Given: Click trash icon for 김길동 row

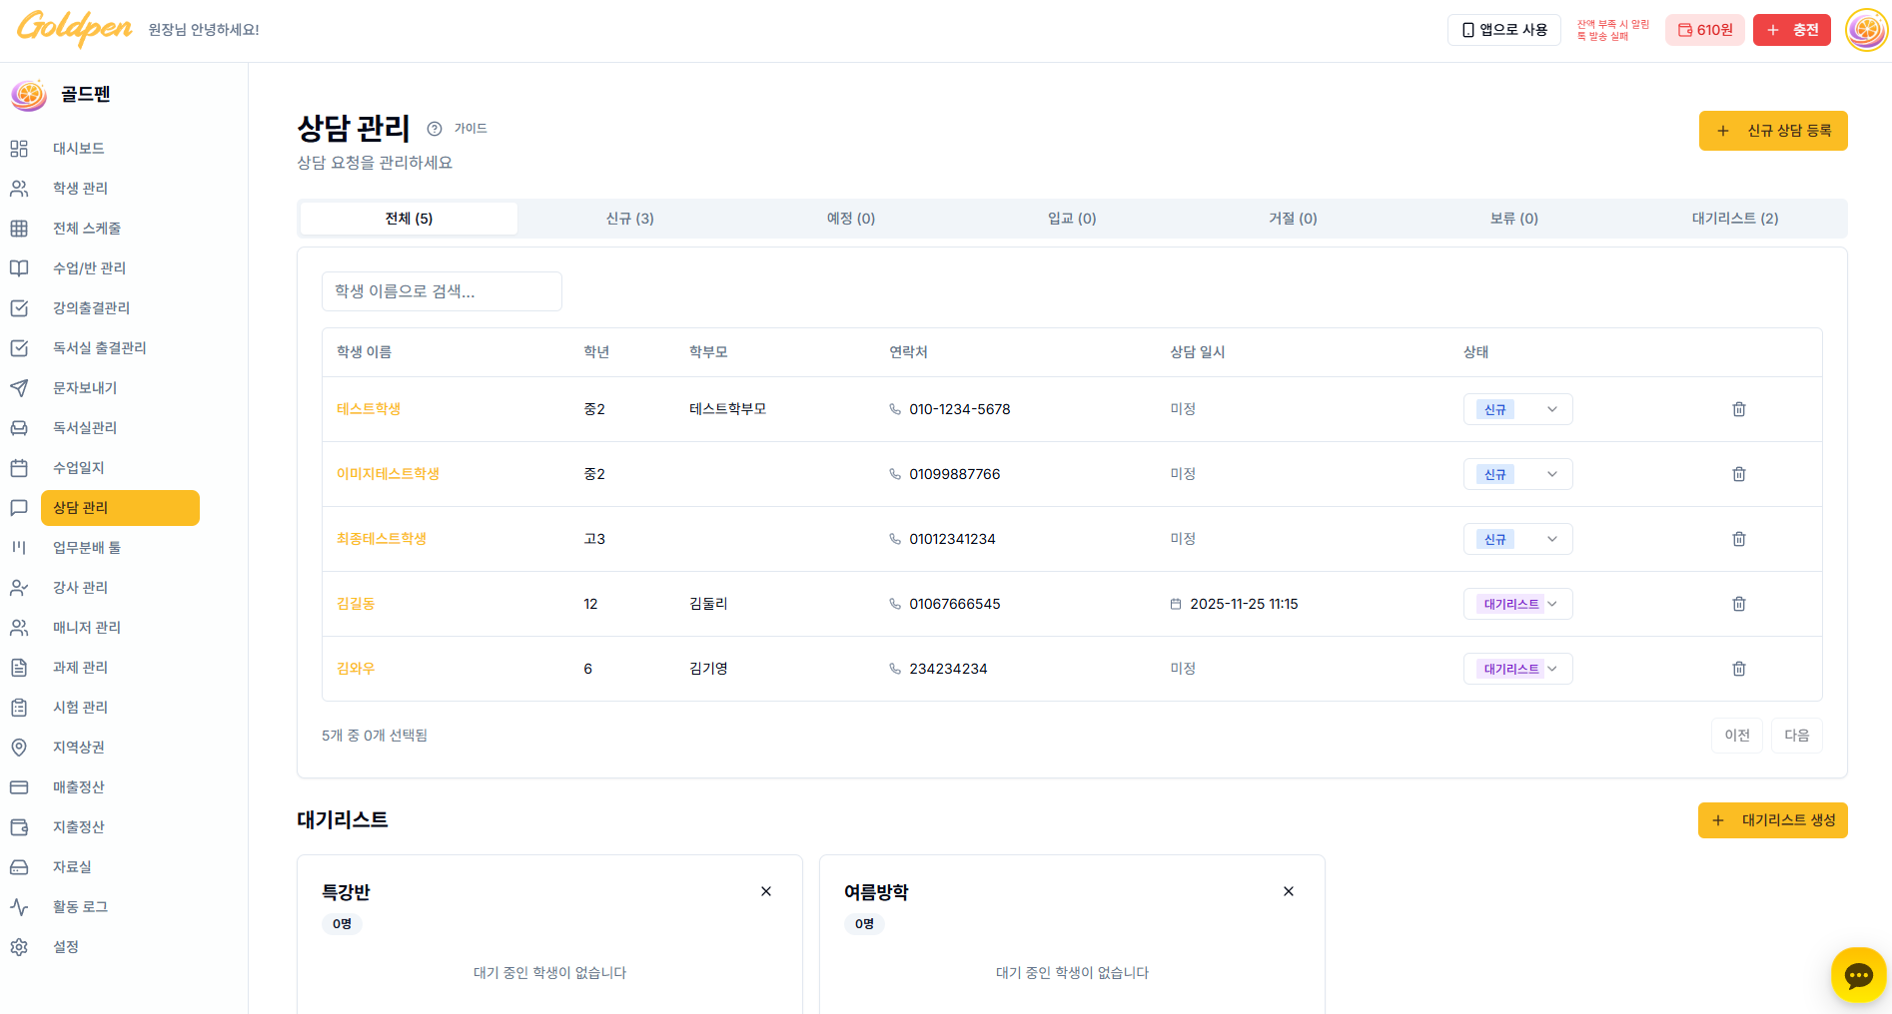Looking at the screenshot, I should pyautogui.click(x=1738, y=604).
